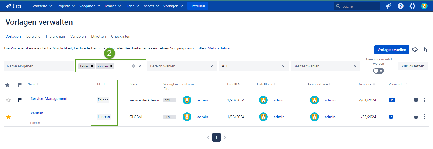
Task: Star the Service-Management template as favorite
Action: click(x=8, y=100)
